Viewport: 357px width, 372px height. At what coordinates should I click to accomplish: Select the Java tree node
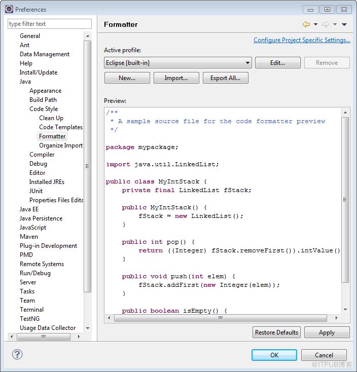(x=25, y=82)
